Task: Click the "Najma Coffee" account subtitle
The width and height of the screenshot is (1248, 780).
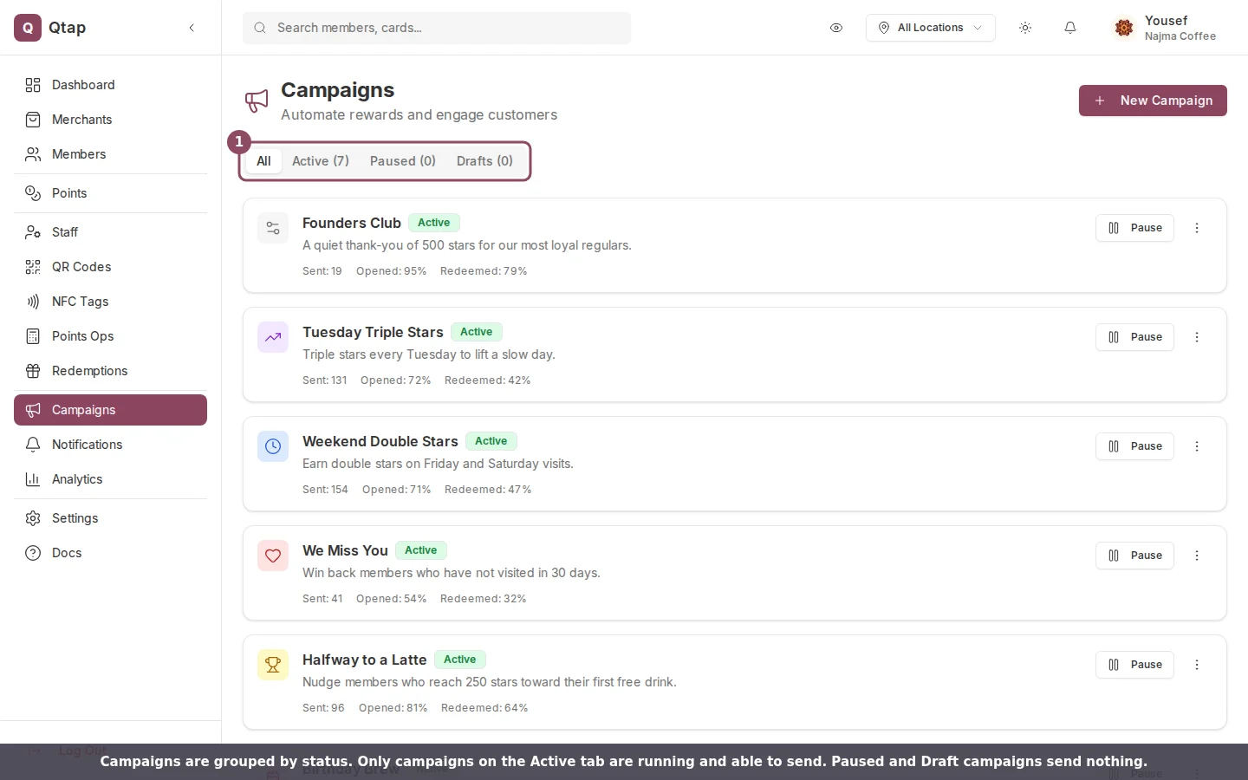Action: [1180, 36]
